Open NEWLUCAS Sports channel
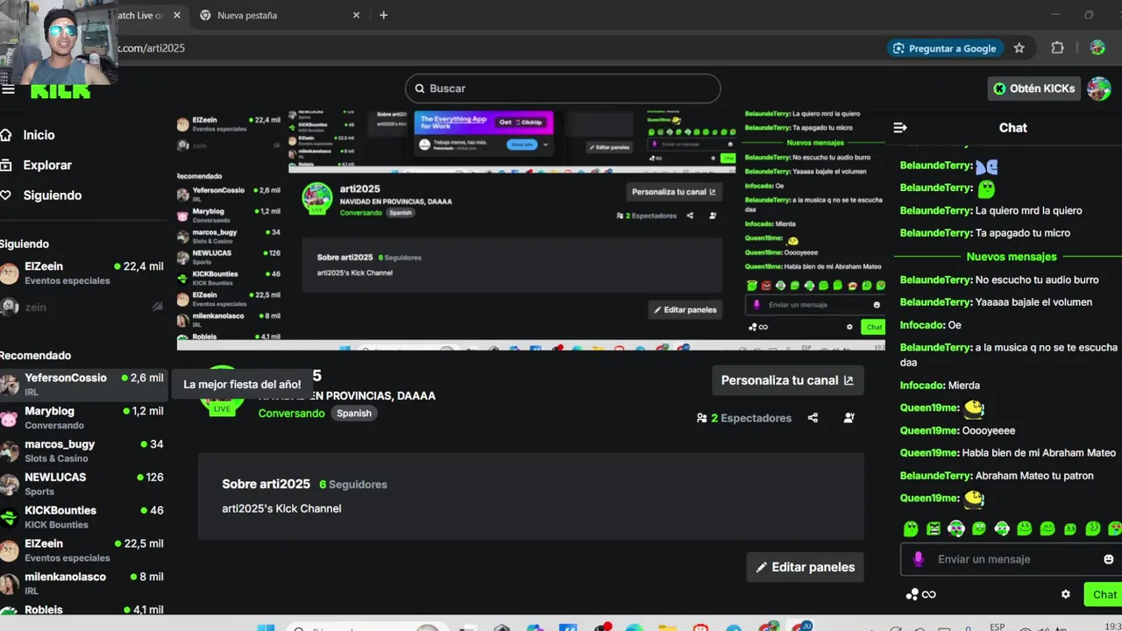This screenshot has height=631, width=1122. (x=83, y=484)
